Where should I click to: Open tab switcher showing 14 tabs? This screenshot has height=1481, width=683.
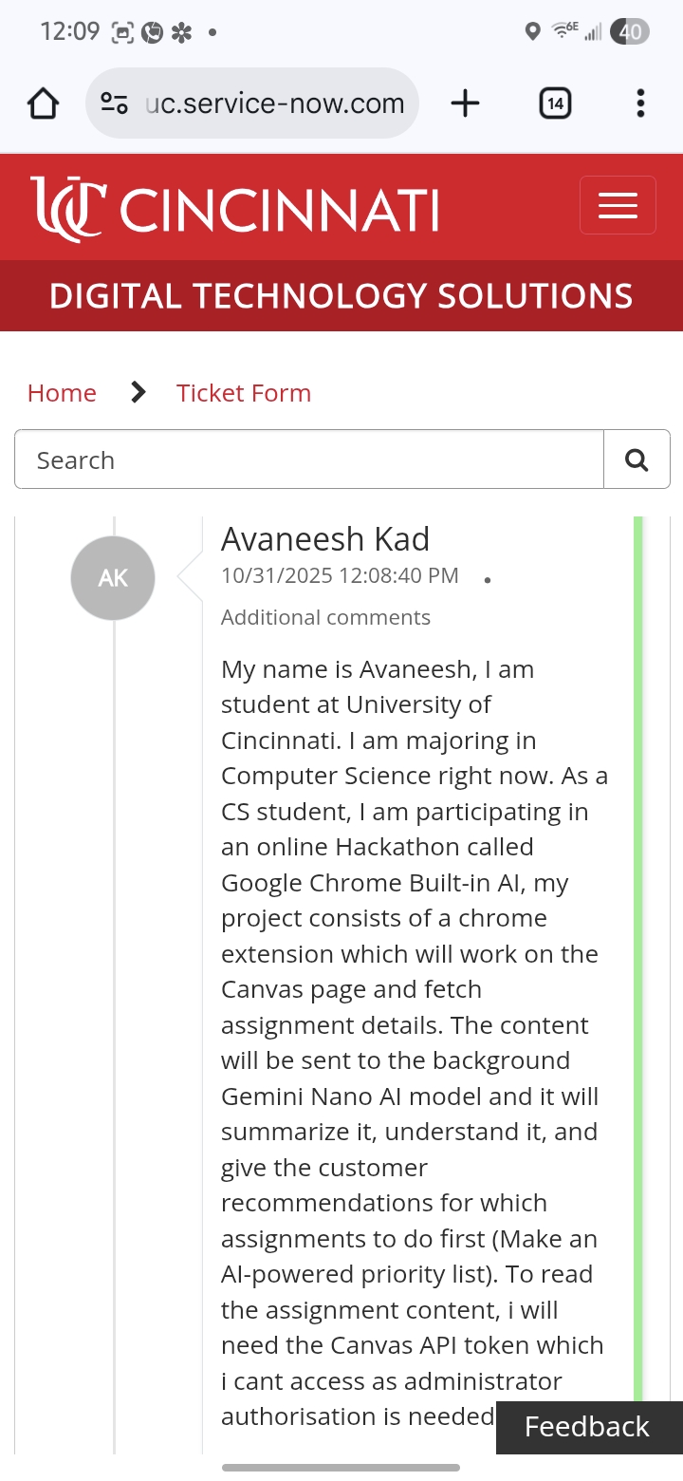tap(555, 103)
